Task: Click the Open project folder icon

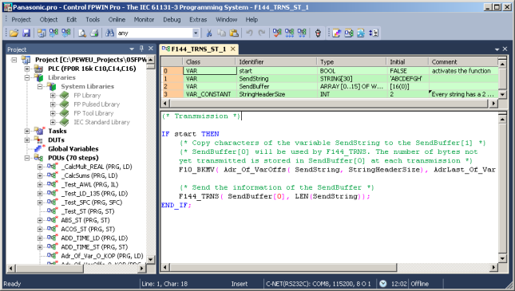Action: (x=14, y=33)
